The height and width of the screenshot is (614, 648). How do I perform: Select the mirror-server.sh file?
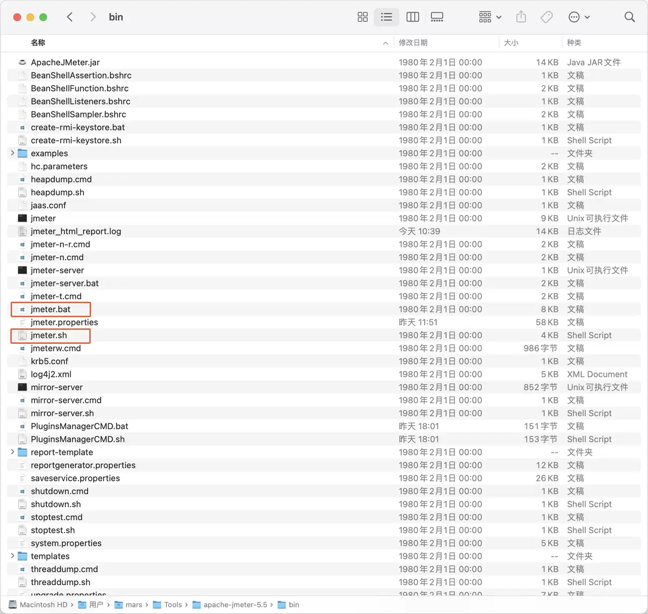click(62, 413)
